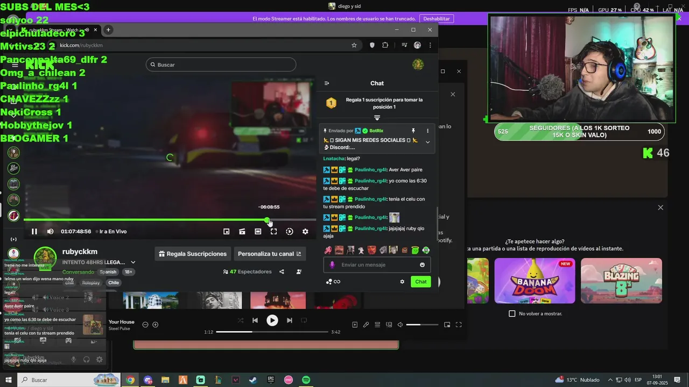Go to previous track in Spotify

click(x=255, y=320)
